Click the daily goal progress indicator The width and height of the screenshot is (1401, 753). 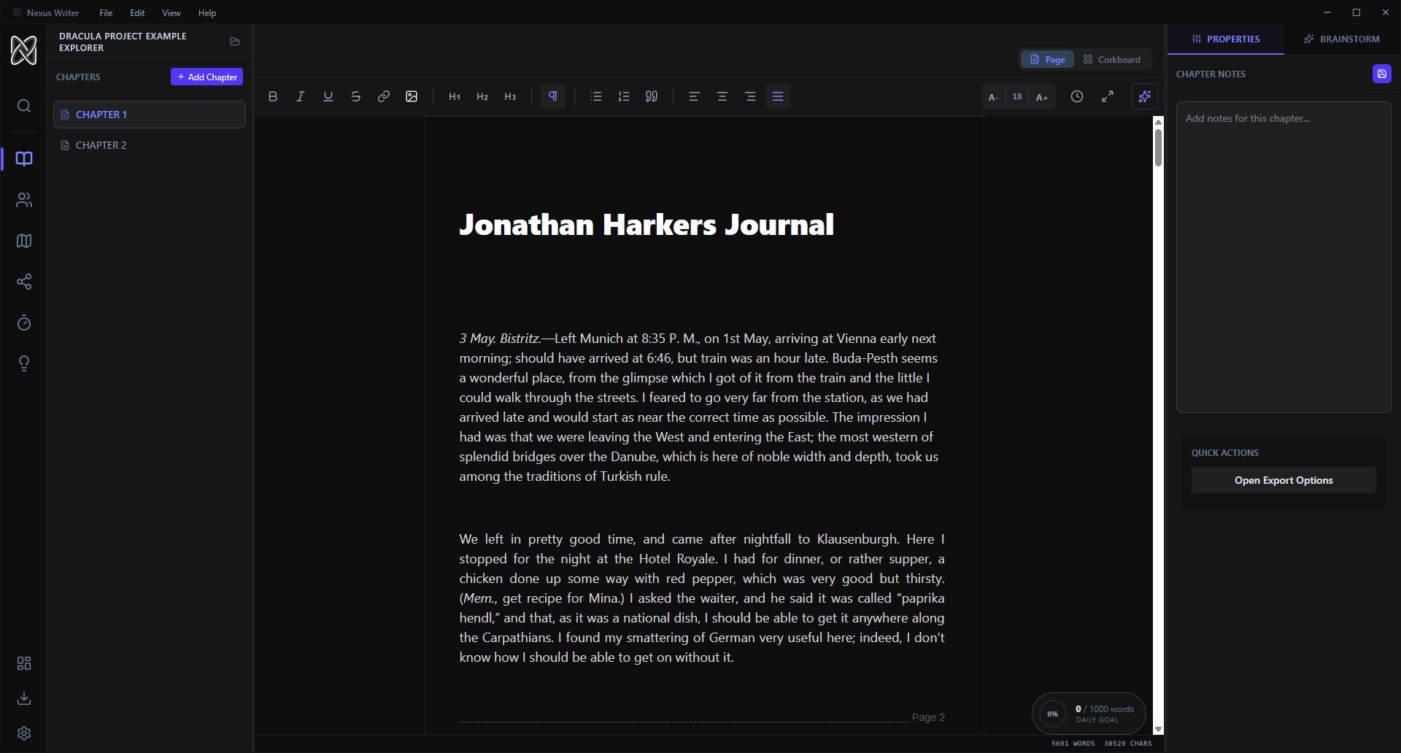pyautogui.click(x=1089, y=714)
